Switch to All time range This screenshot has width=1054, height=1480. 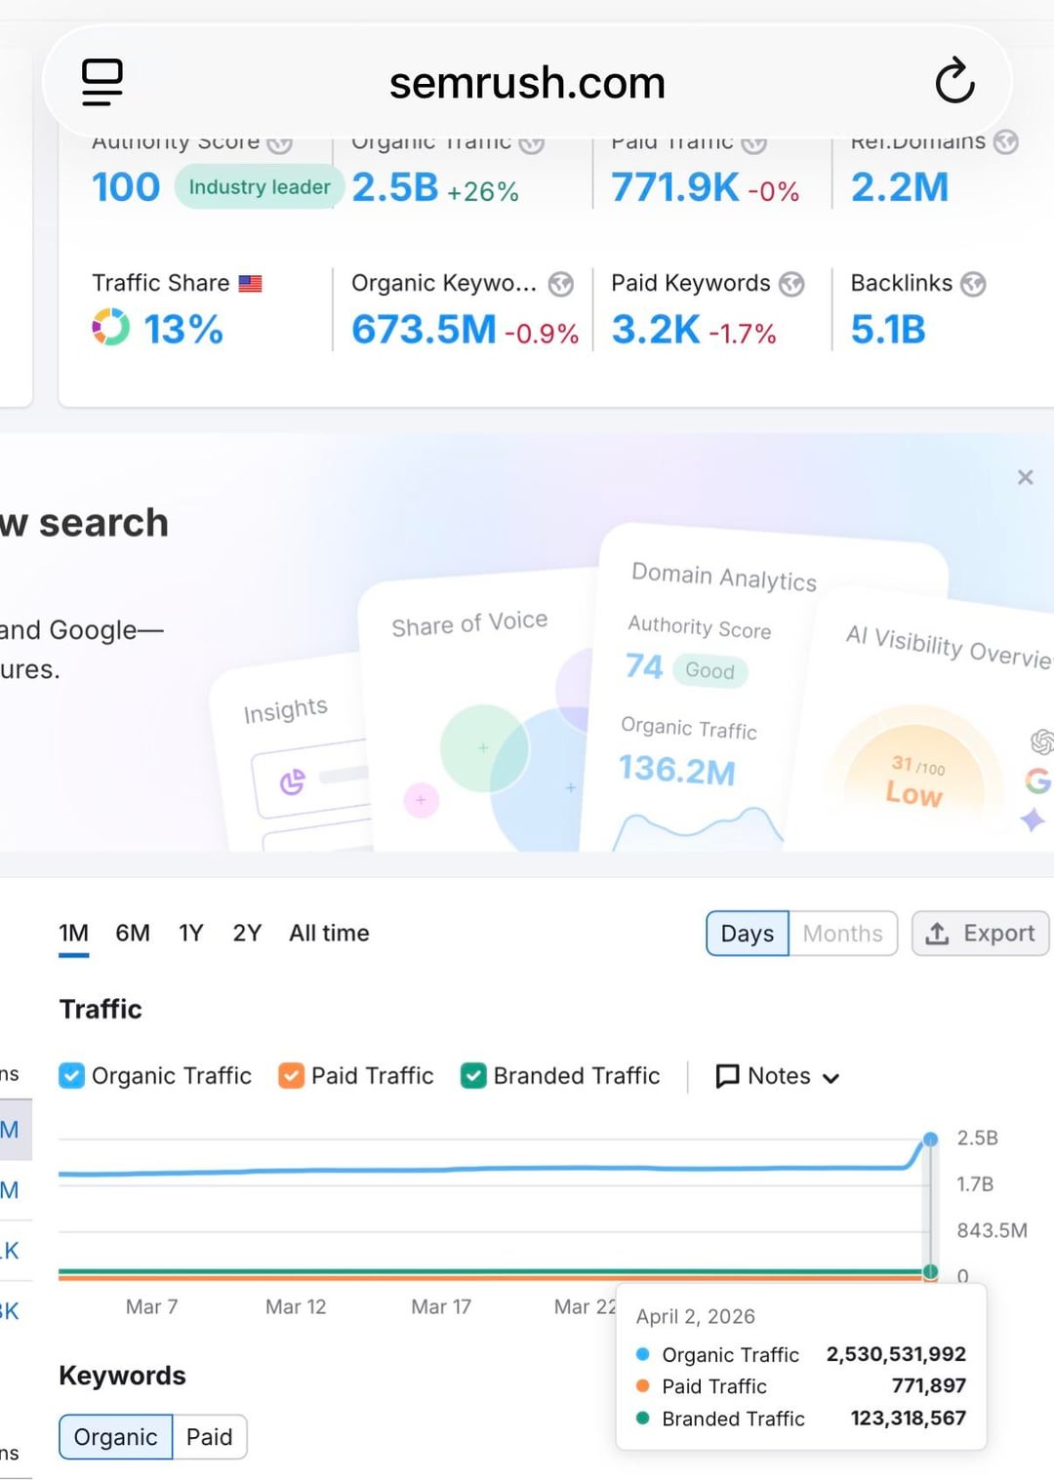point(329,933)
